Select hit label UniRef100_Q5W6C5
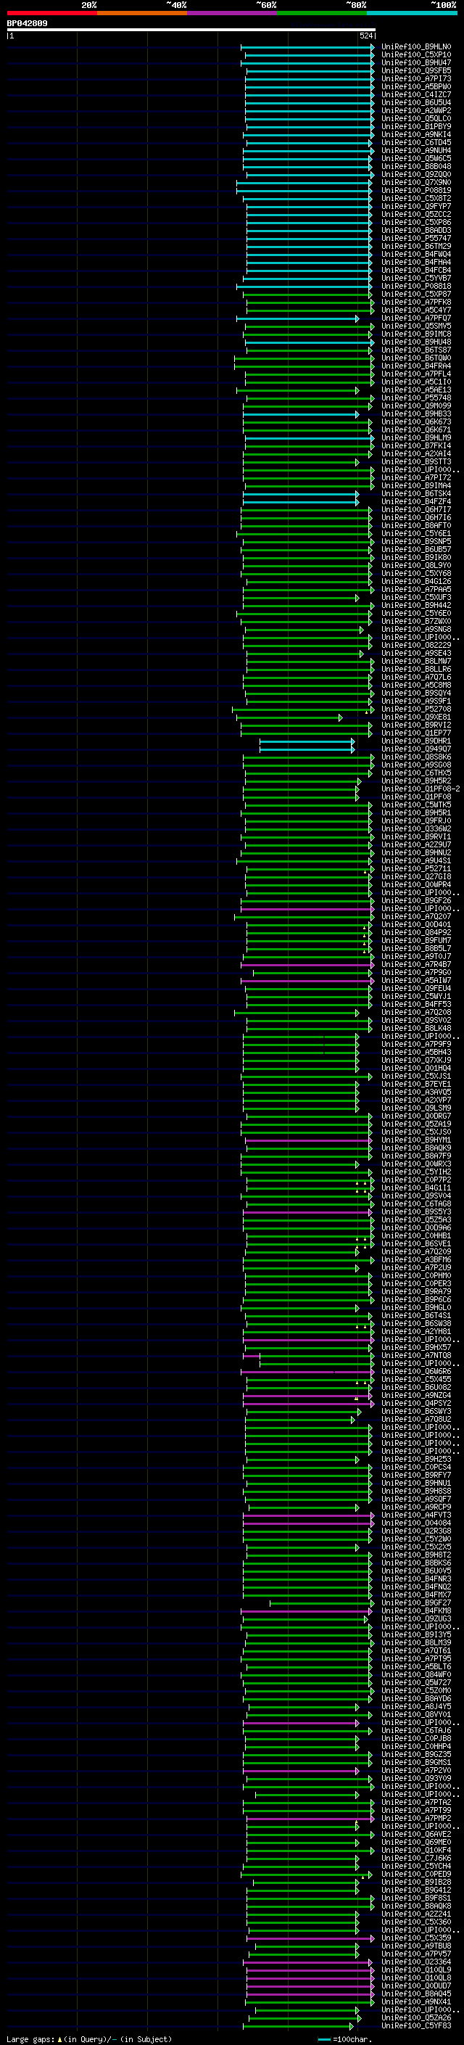464x2045 pixels. pyautogui.click(x=416, y=159)
